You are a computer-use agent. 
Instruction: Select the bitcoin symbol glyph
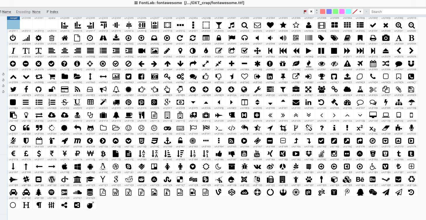pos(103,153)
